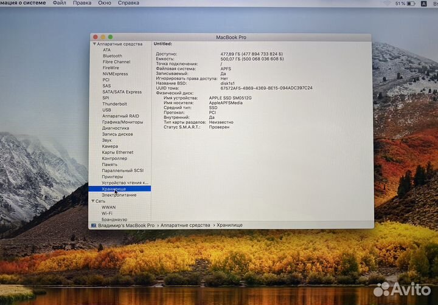This screenshot has width=438, height=305.
Task: Select Звук in the sidebar
Action: click(106, 140)
